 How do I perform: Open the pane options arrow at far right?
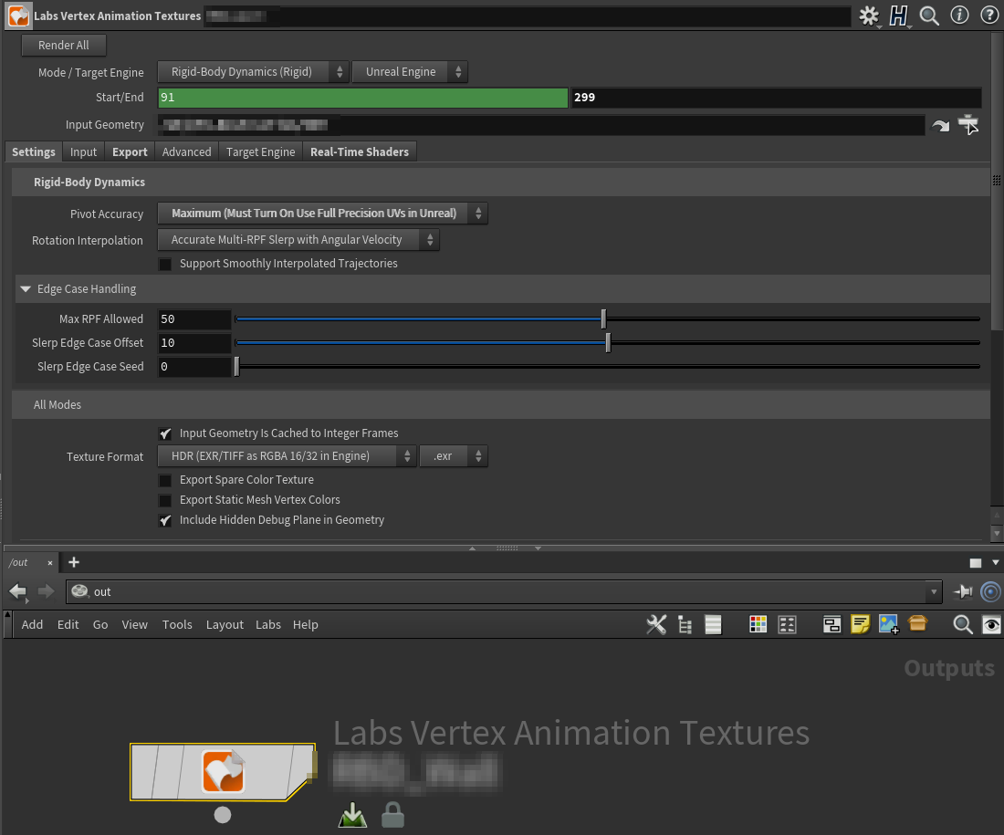coord(996,563)
